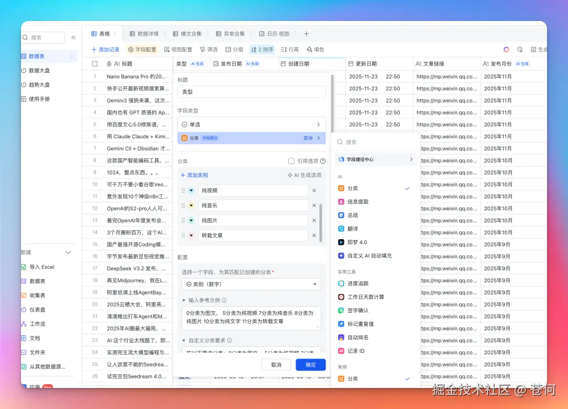Click the 搜索 search box in shortcut panel
This screenshot has height=409, width=568.
tap(375, 141)
